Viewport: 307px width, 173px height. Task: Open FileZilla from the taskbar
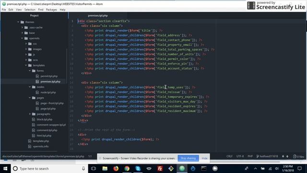click(160, 169)
